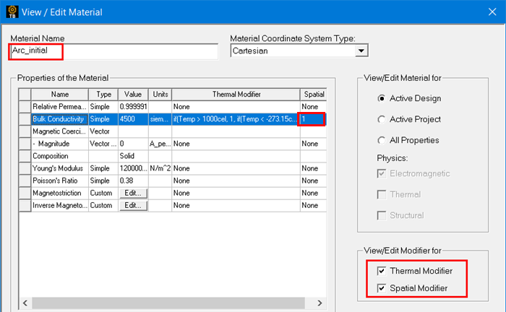Select the Active Project radio button
The height and width of the screenshot is (312, 506).
pyautogui.click(x=382, y=119)
